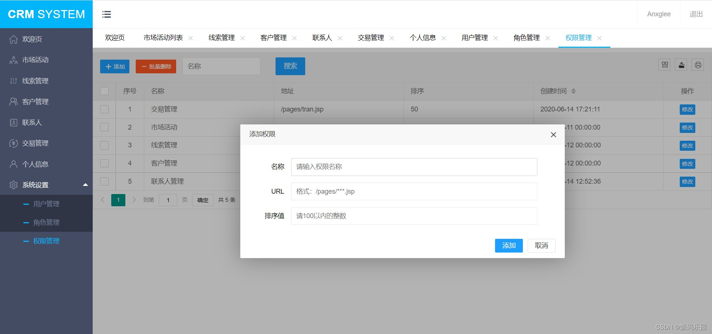Switch to the 线索管理 tab
The height and width of the screenshot is (334, 712).
tap(221, 38)
